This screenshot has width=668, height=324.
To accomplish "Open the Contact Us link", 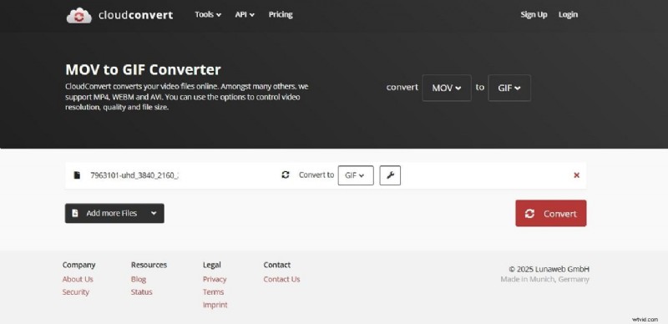I will 281,279.
